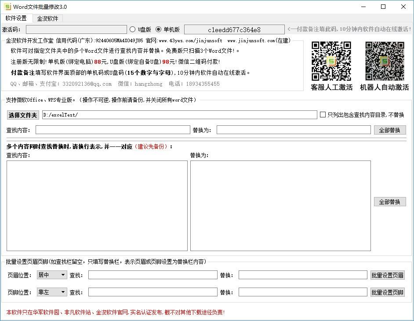Click the phone number 18934355455
414x321 pixels.
(203, 84)
